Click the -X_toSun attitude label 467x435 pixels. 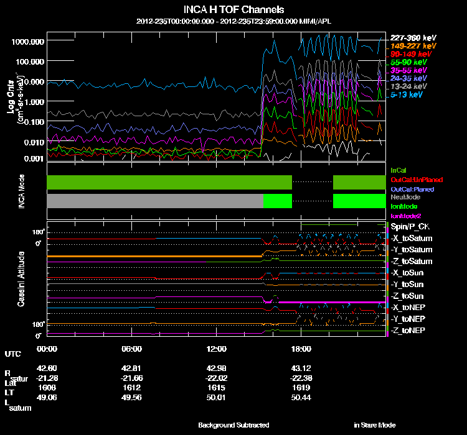pos(407,273)
